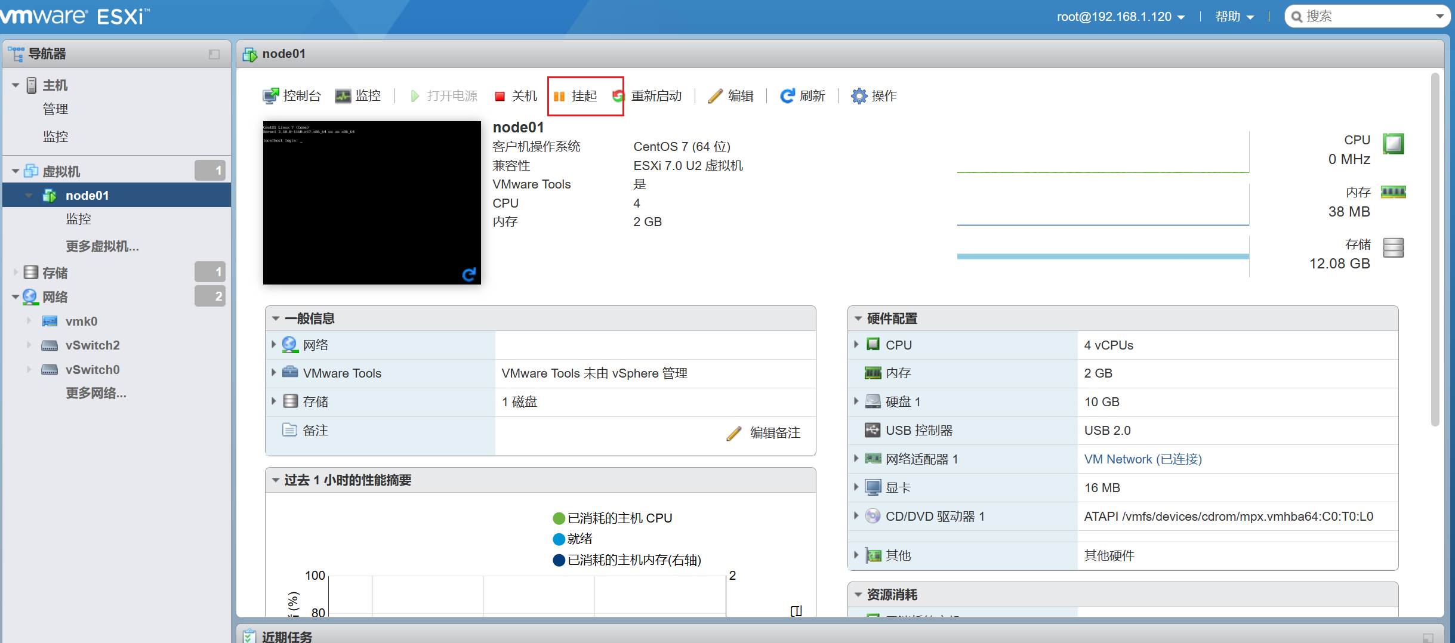The width and height of the screenshot is (1455, 643).
Task: Click the main panel vertical scrollbar
Action: [x=1435, y=251]
